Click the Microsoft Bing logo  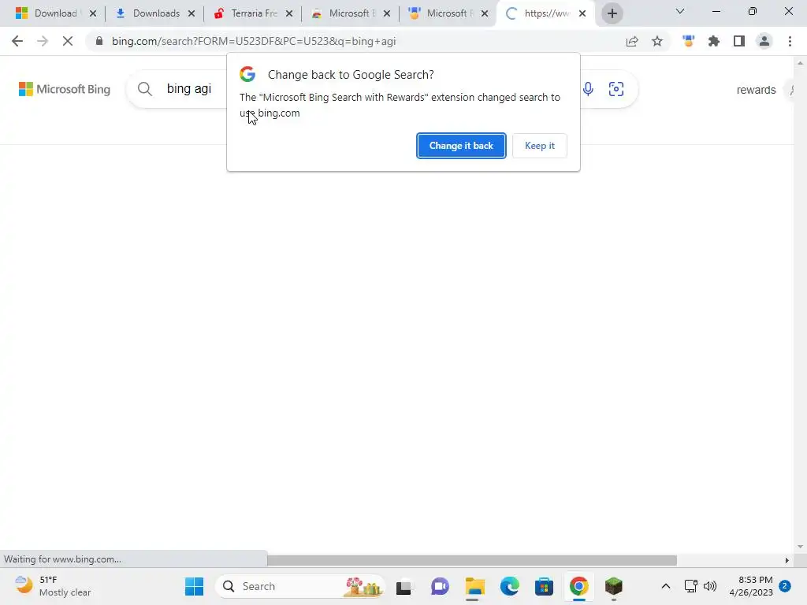tap(65, 89)
